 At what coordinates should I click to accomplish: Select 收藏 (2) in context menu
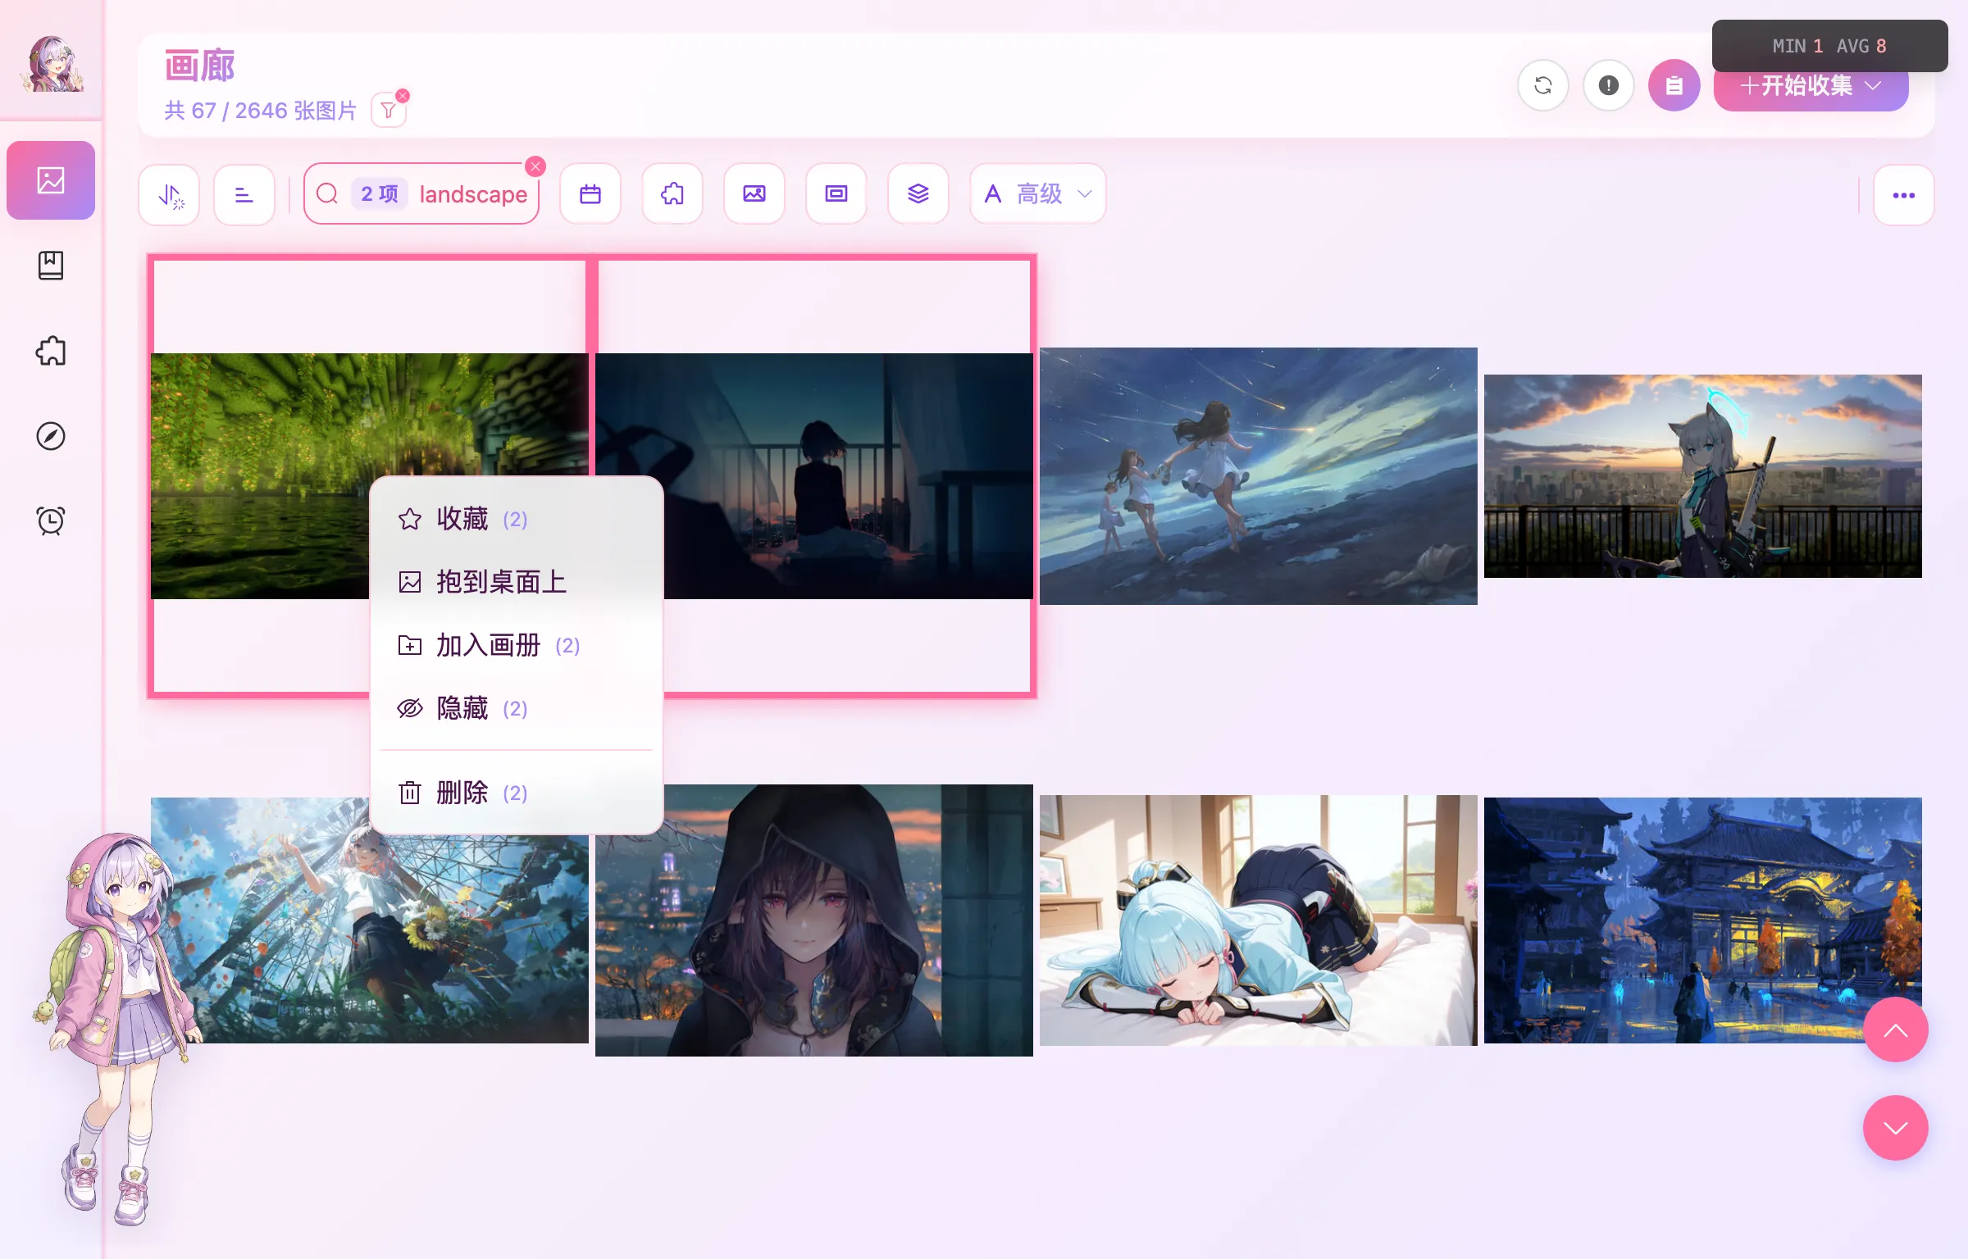(517, 519)
